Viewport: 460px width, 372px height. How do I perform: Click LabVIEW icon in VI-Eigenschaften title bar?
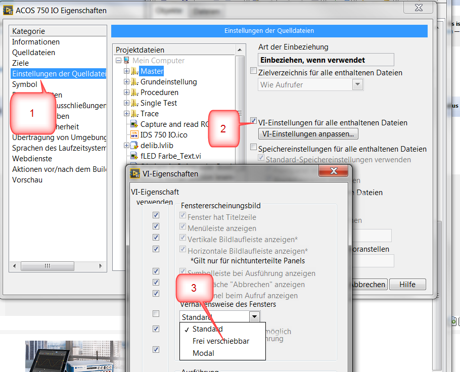(x=134, y=174)
